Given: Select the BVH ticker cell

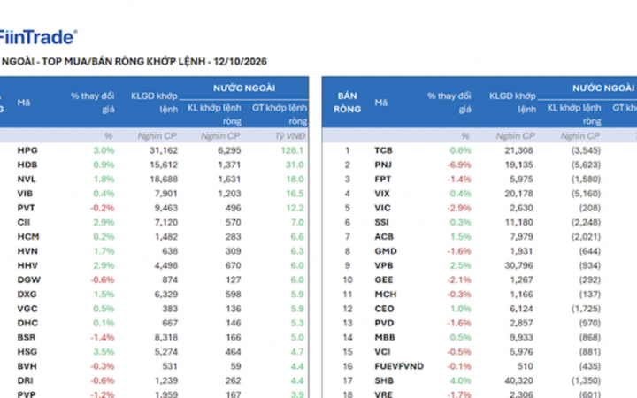Looking at the screenshot, I should (x=27, y=366).
